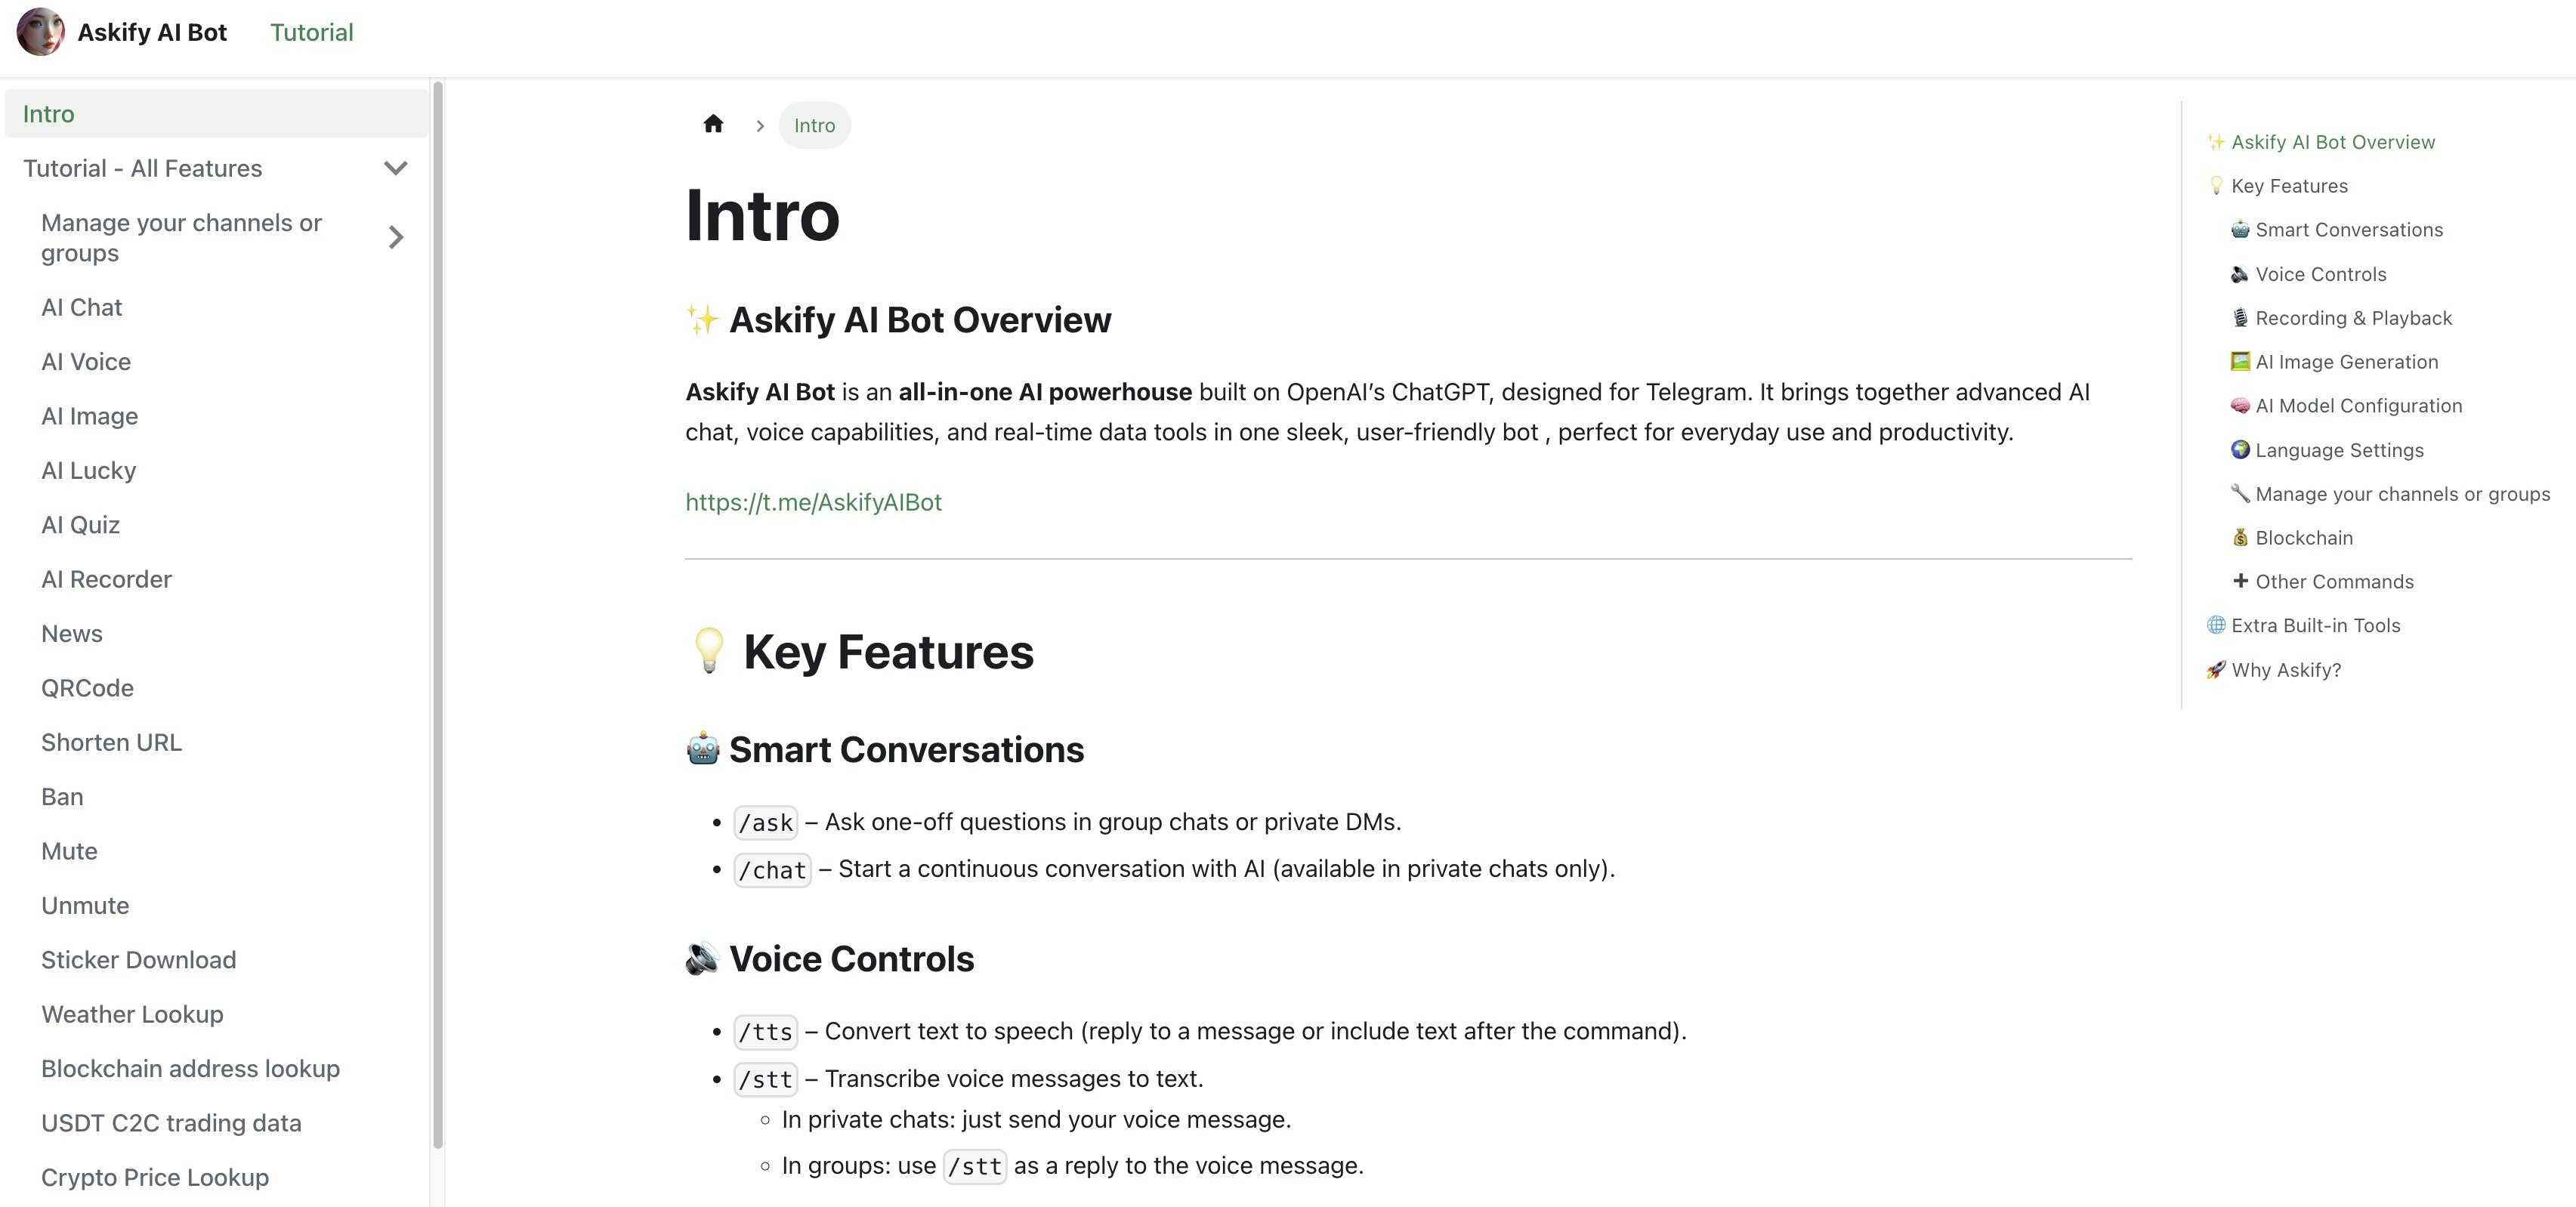Click the Intro breadcrumb pill
This screenshot has width=2576, height=1207.
814,125
